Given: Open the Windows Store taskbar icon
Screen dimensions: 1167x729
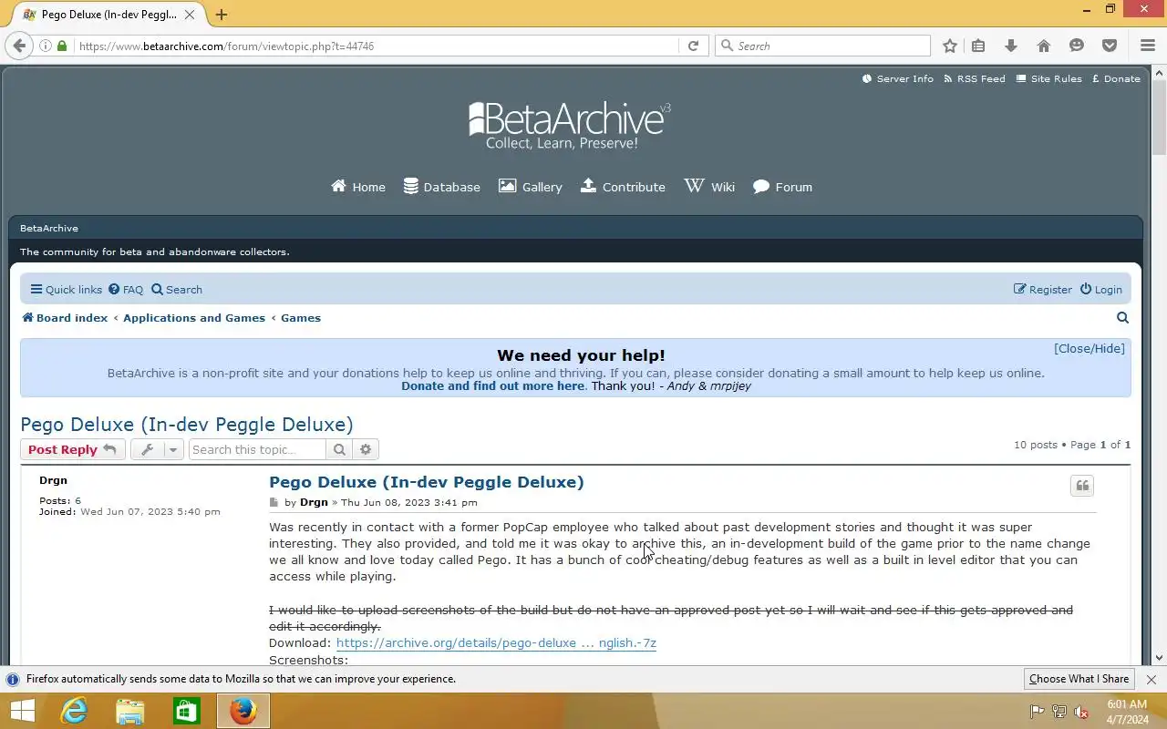Looking at the screenshot, I should pyautogui.click(x=187, y=711).
